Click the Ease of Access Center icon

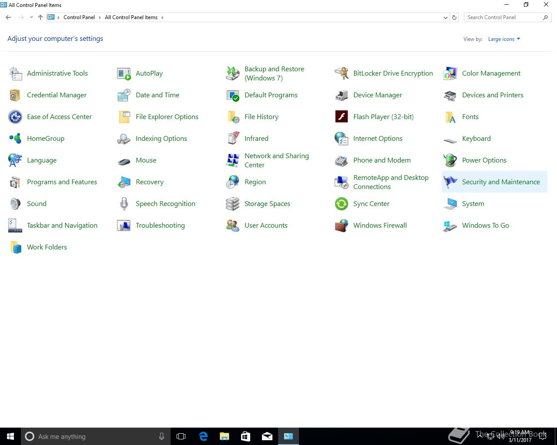tap(15, 117)
